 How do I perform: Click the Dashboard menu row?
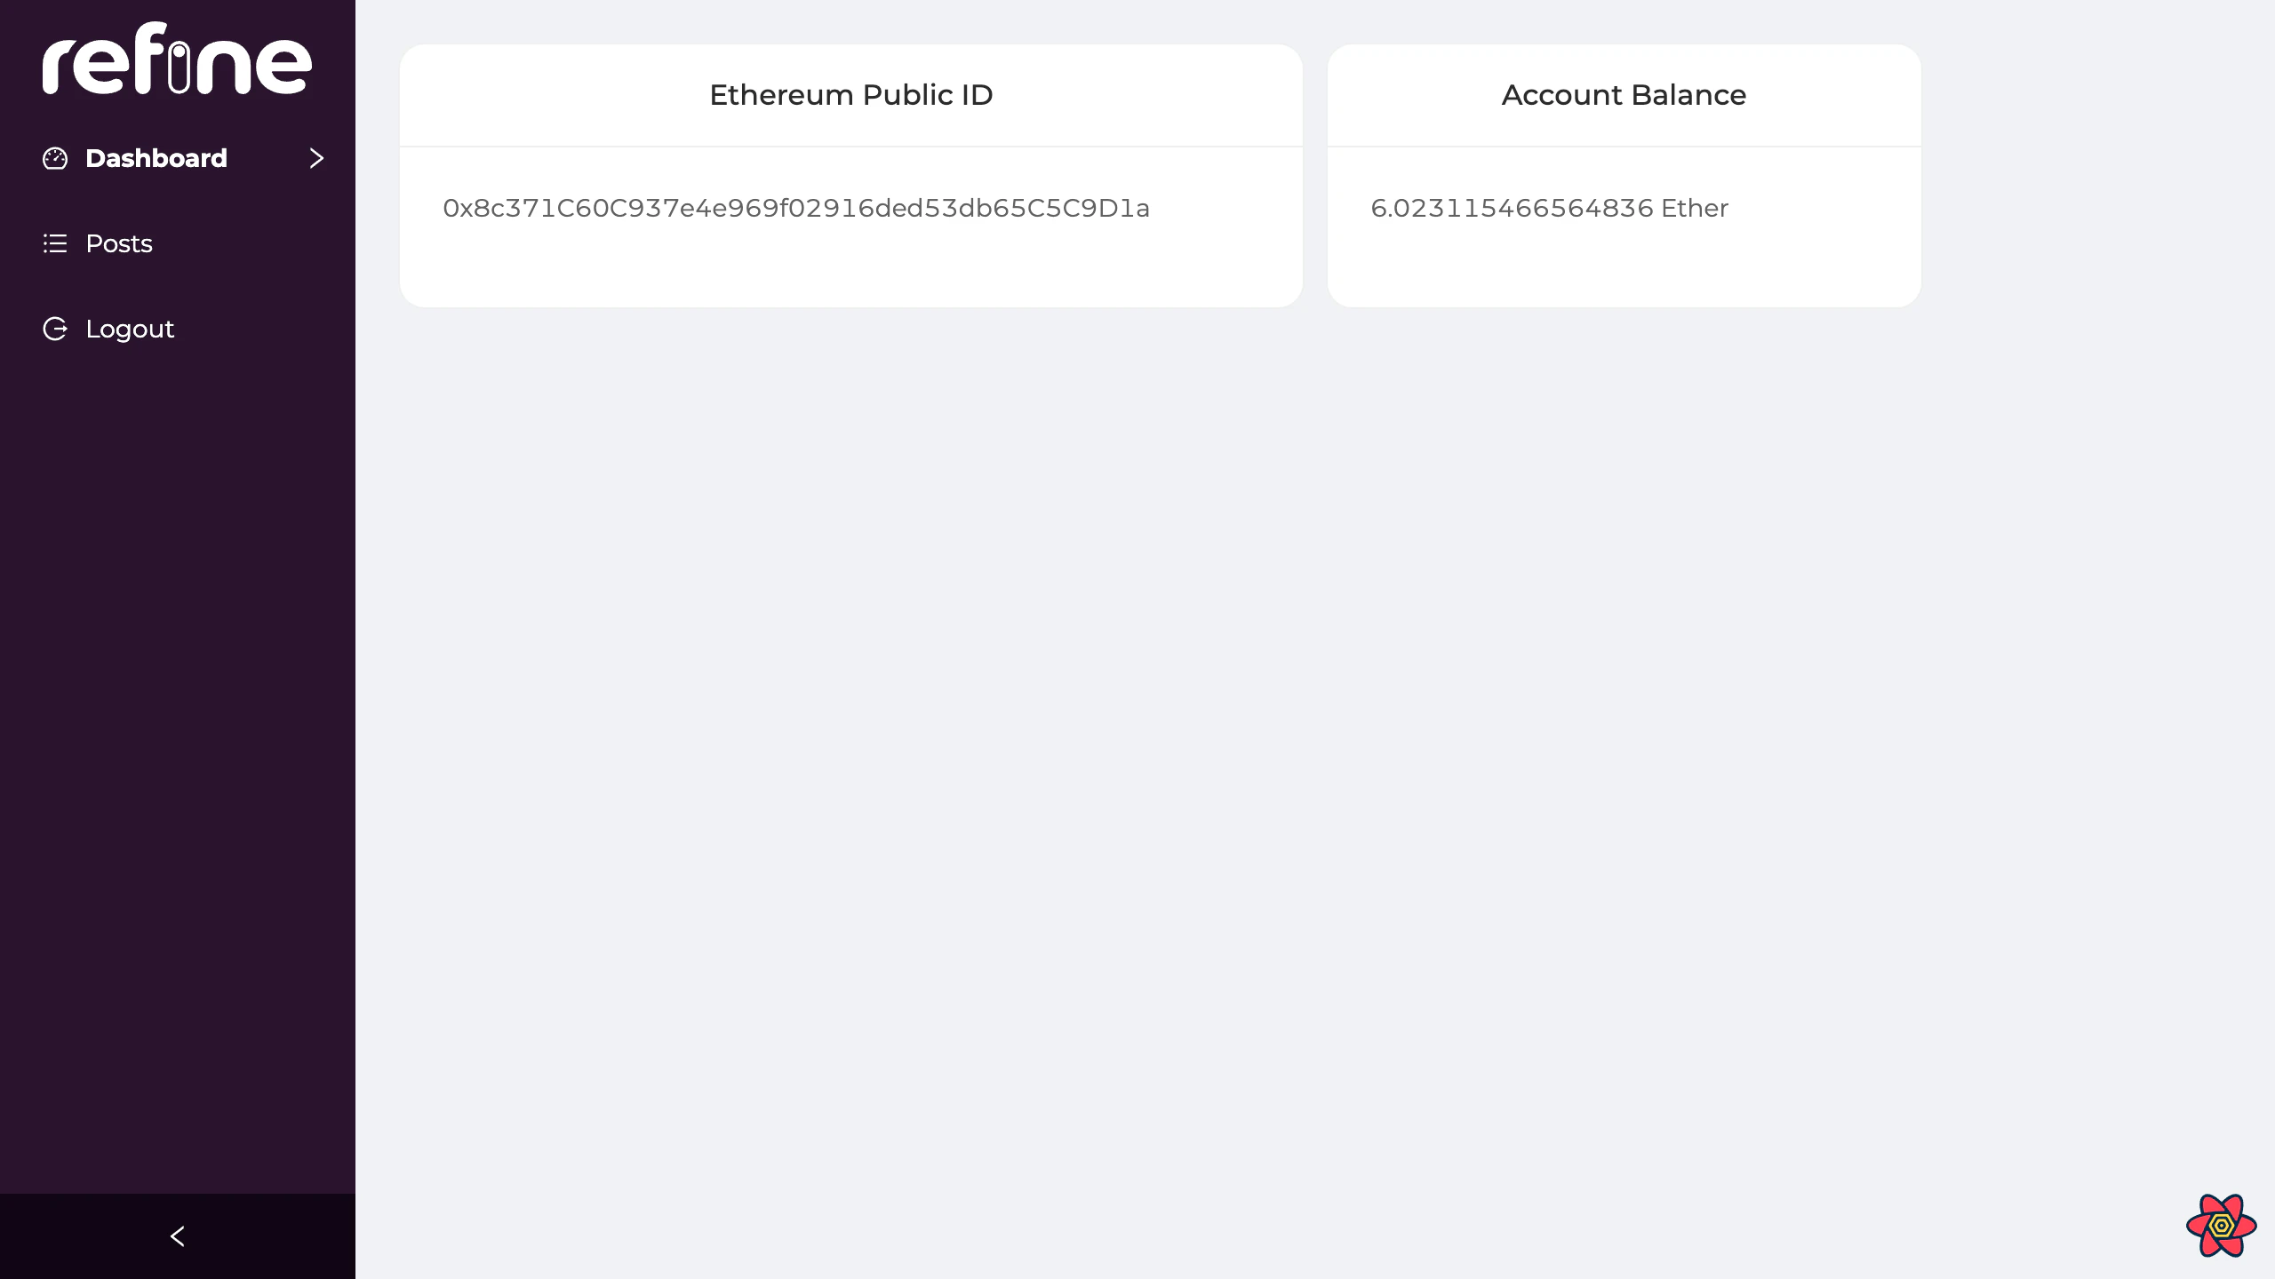click(x=178, y=158)
